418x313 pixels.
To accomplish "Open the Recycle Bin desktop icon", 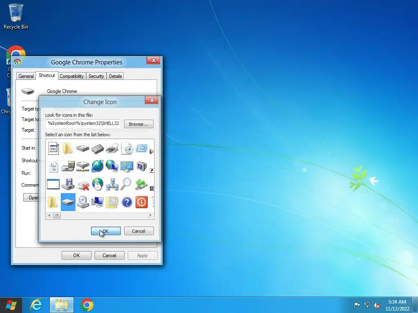I will click(16, 16).
